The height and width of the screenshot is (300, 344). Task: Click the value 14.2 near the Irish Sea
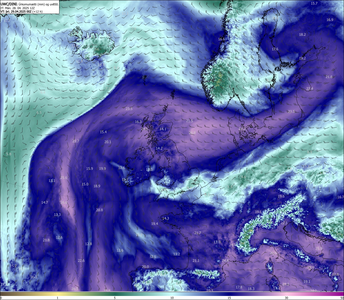point(159,148)
